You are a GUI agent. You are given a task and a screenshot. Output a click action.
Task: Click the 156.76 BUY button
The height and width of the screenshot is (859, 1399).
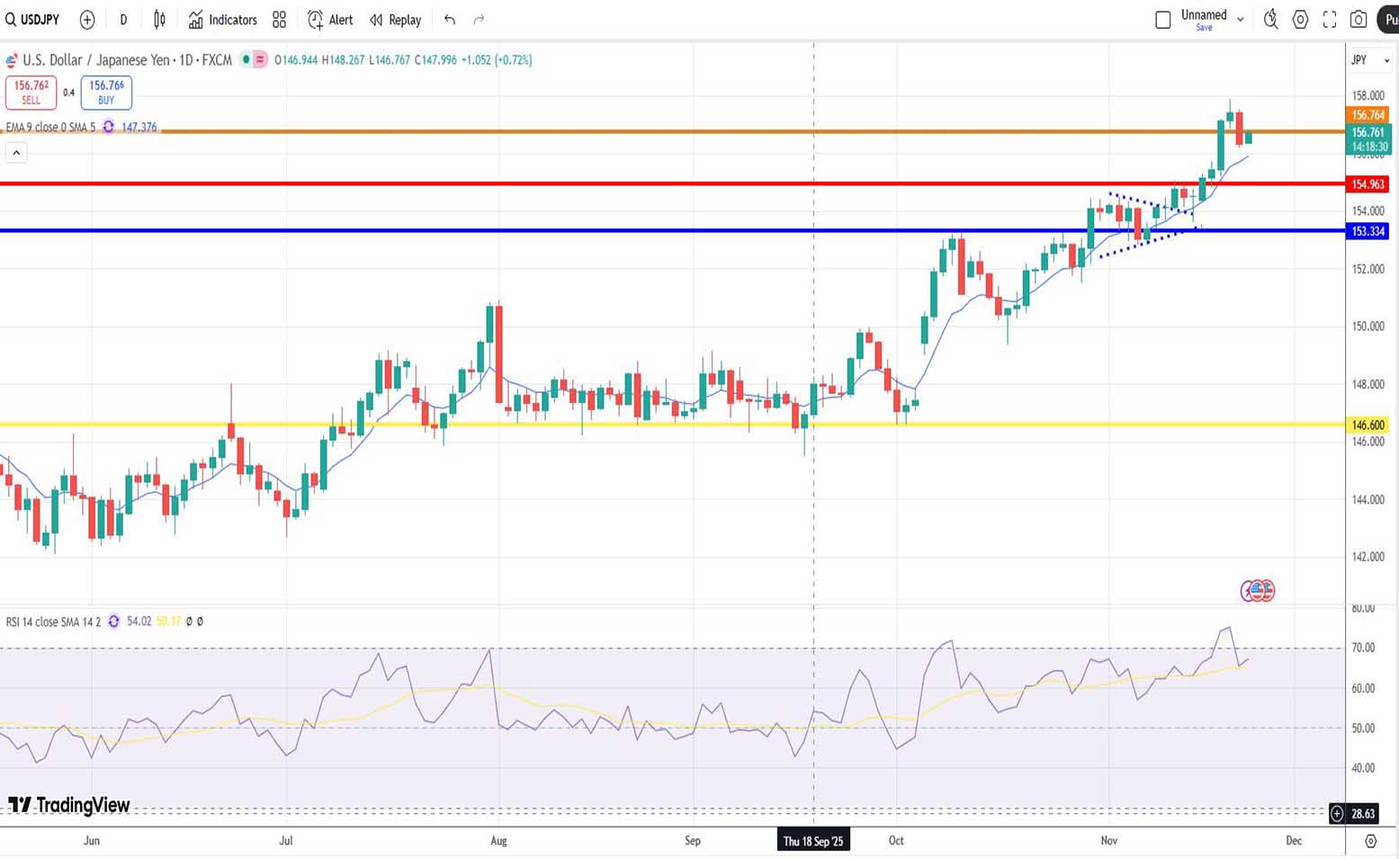106,92
